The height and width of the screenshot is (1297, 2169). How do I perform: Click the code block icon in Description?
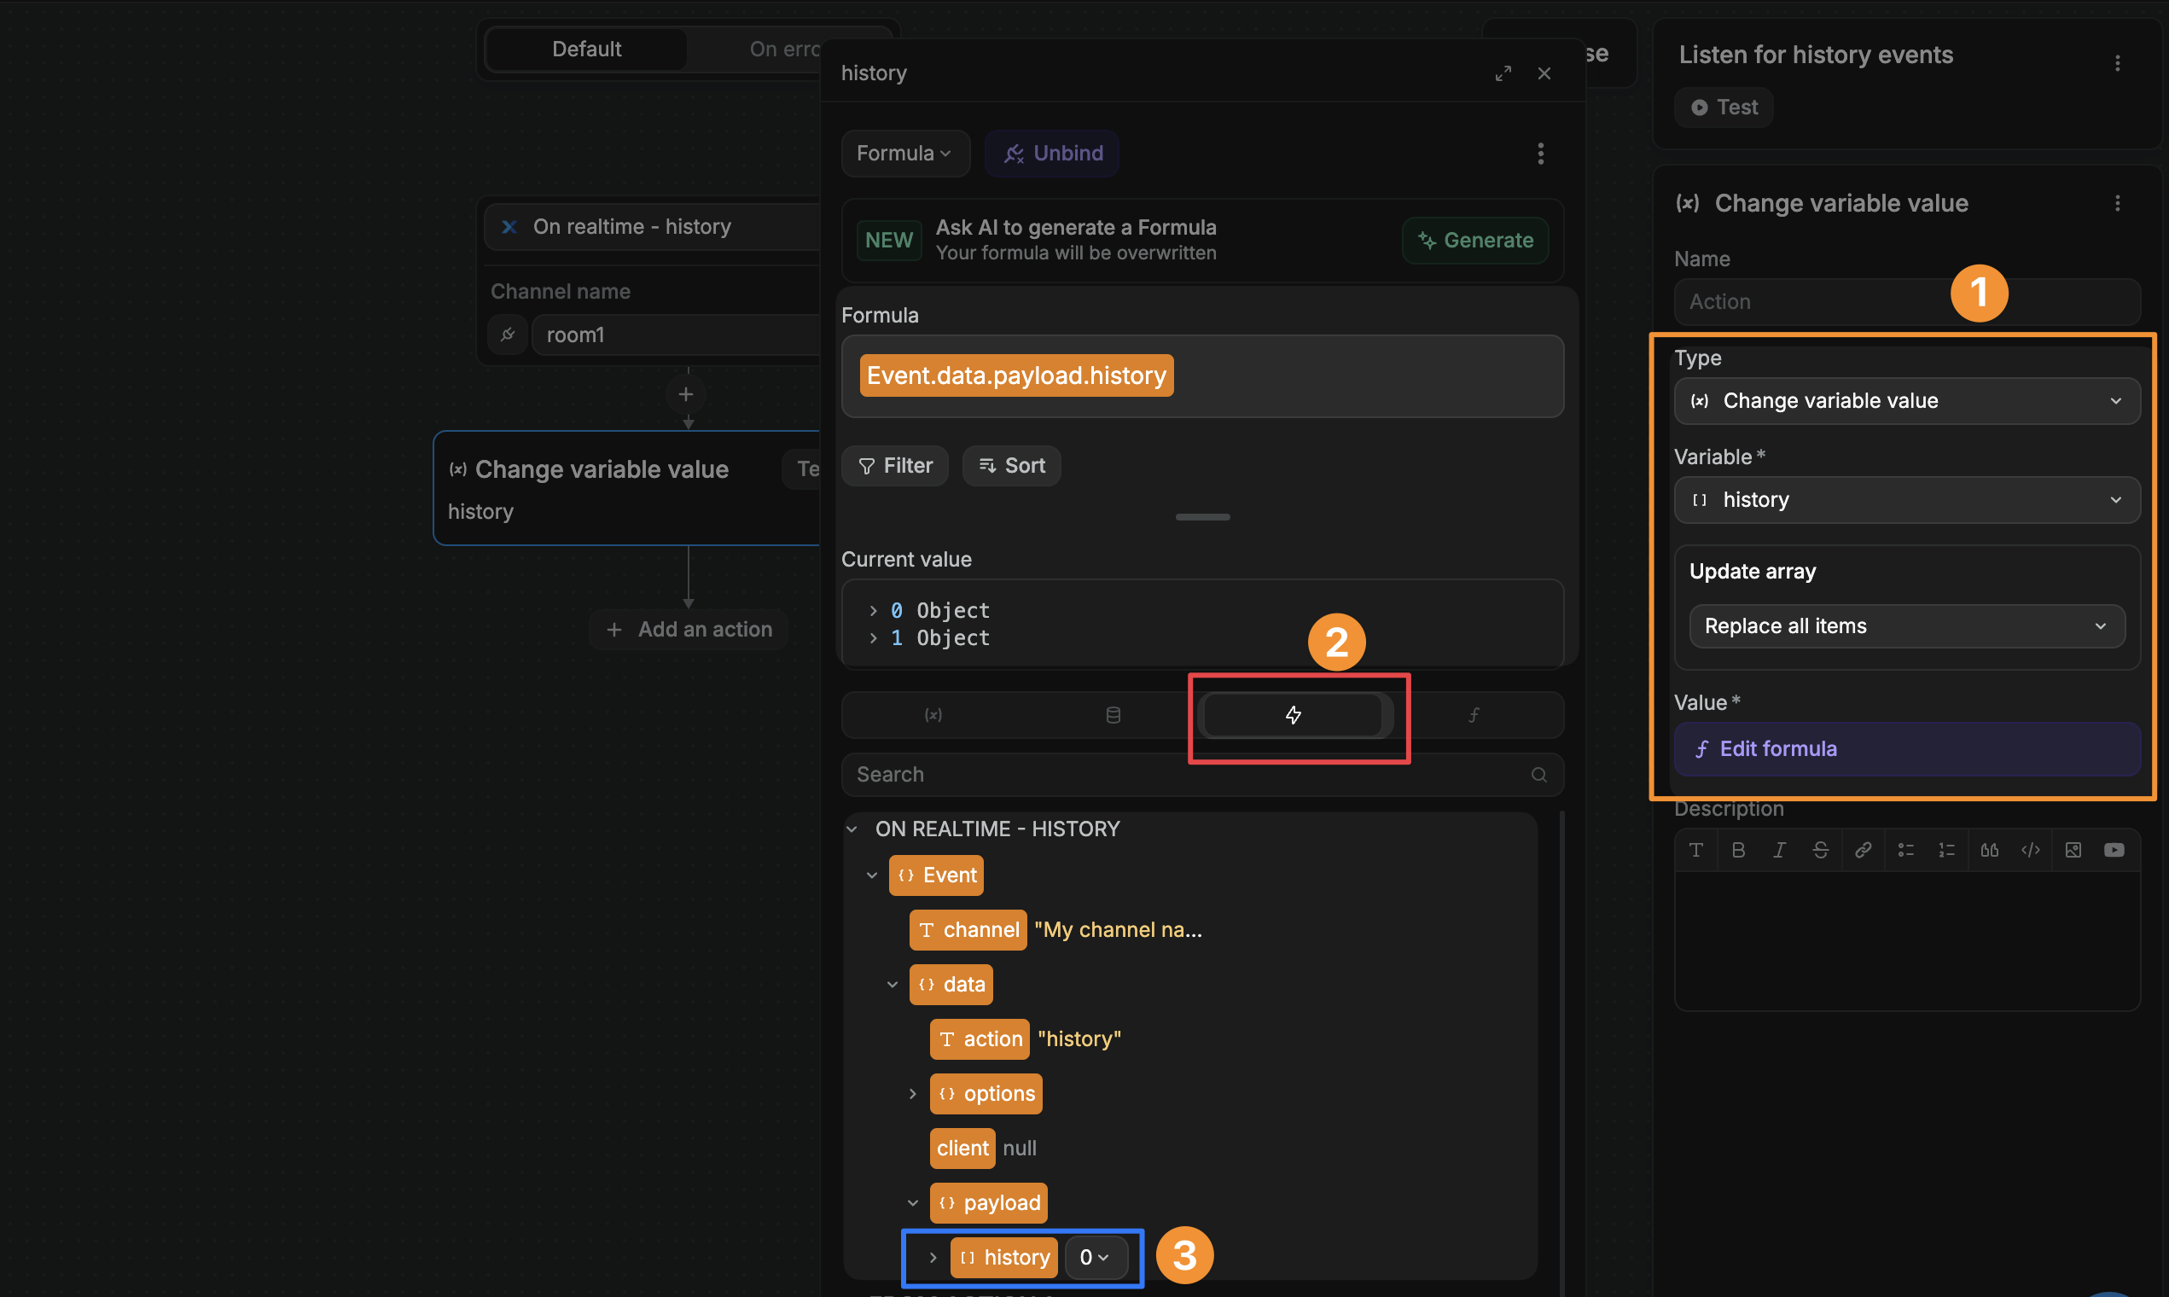2030,851
